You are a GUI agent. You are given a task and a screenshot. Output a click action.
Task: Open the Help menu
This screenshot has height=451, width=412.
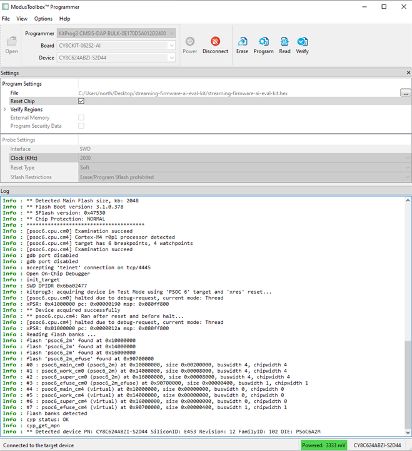tap(64, 19)
